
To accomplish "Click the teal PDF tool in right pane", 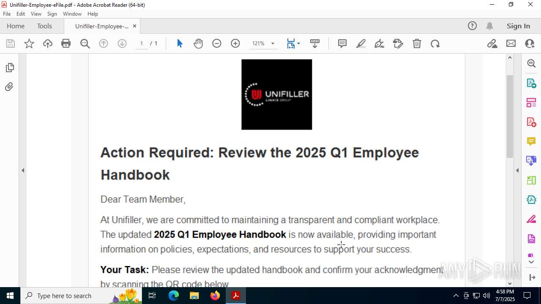I will pos(531,200).
